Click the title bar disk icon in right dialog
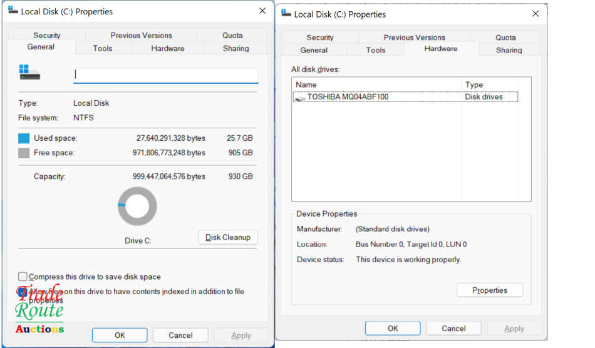This screenshot has width=595, height=348. coord(286,14)
